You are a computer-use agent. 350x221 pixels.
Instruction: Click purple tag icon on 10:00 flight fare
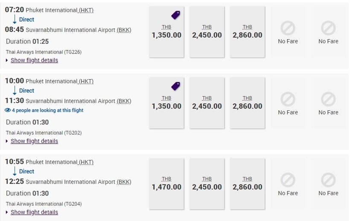pyautogui.click(x=175, y=86)
